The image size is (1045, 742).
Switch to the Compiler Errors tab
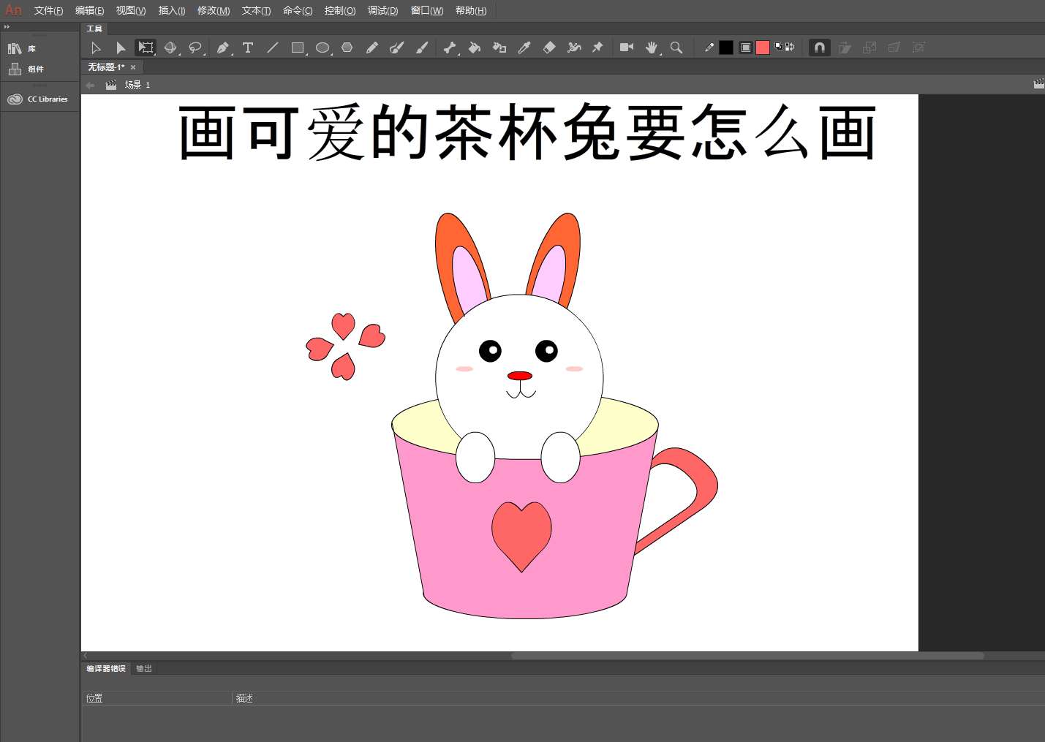[106, 668]
